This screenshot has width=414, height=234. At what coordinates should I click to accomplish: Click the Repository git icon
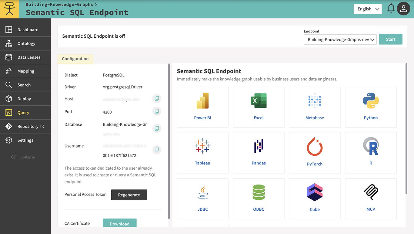(9, 126)
